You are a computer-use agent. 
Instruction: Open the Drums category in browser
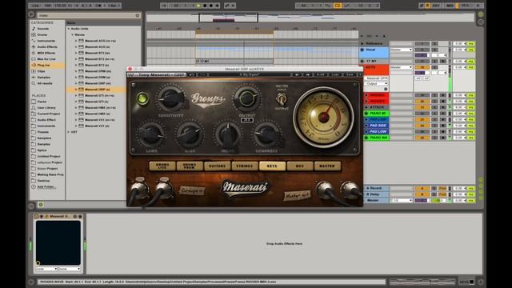pos(42,35)
